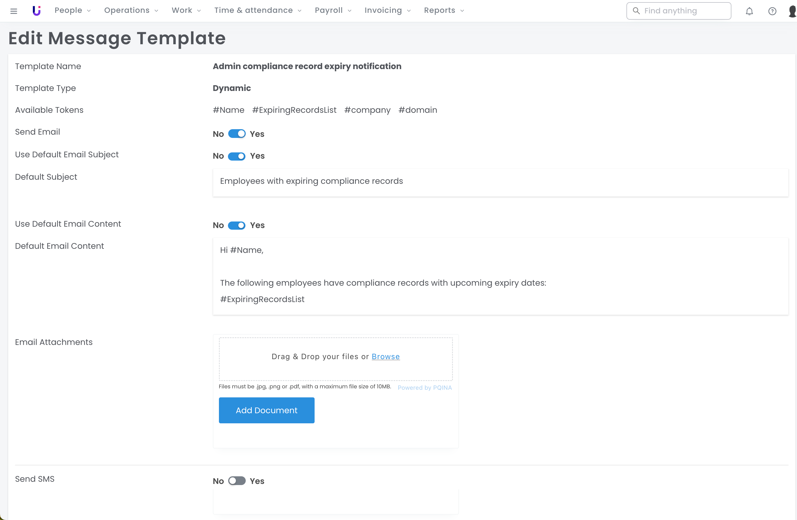Open the Time & attendance menu

click(257, 10)
